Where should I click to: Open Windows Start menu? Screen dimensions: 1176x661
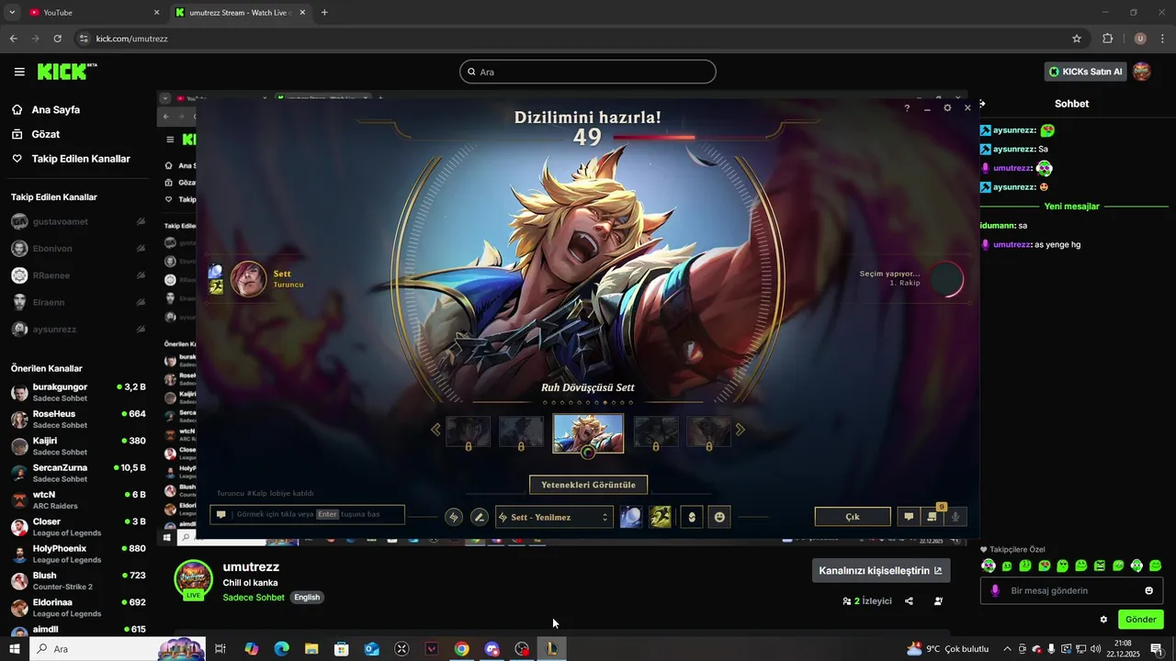tap(14, 649)
